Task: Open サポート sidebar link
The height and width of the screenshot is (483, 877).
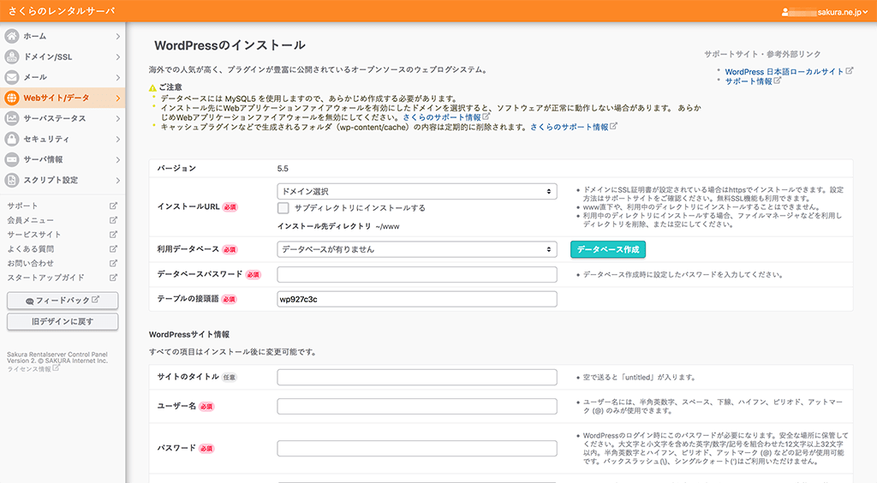Action: click(x=22, y=206)
